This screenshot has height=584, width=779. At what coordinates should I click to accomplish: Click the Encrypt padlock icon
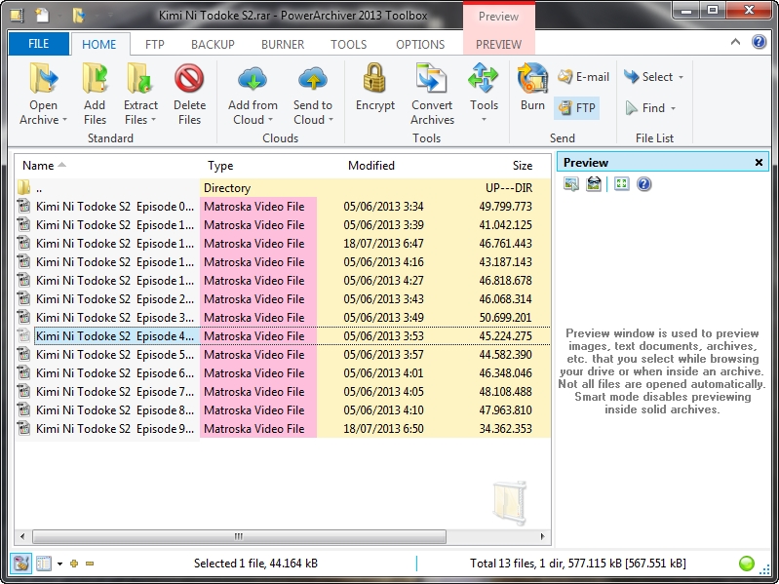tap(374, 78)
